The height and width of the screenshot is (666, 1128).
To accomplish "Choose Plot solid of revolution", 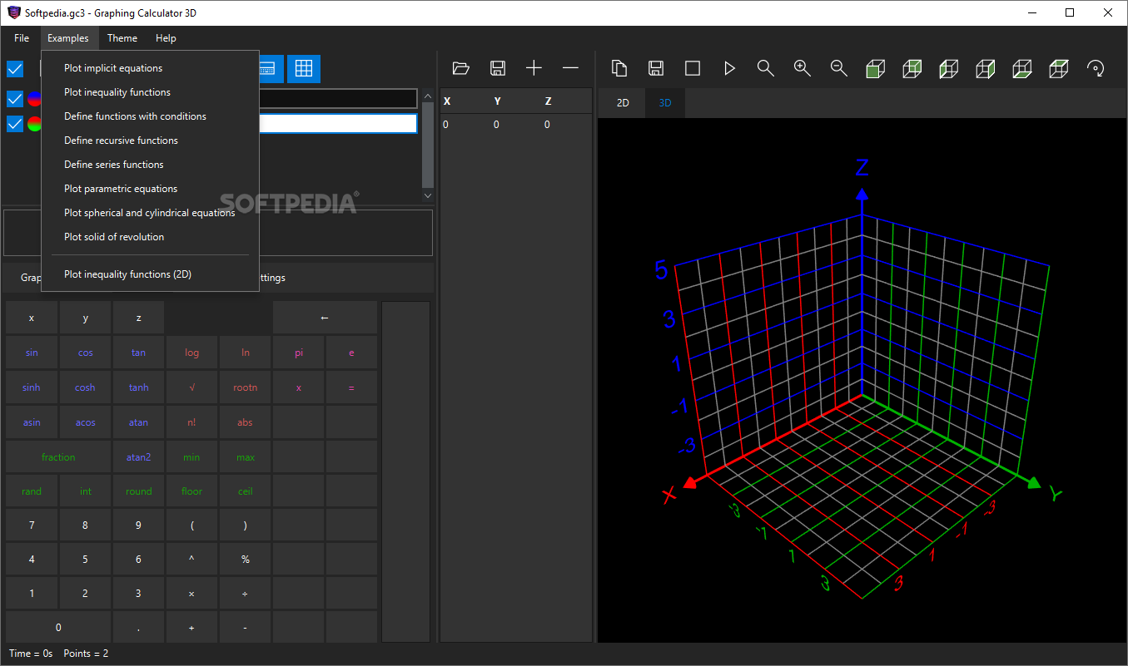I will coord(150,237).
